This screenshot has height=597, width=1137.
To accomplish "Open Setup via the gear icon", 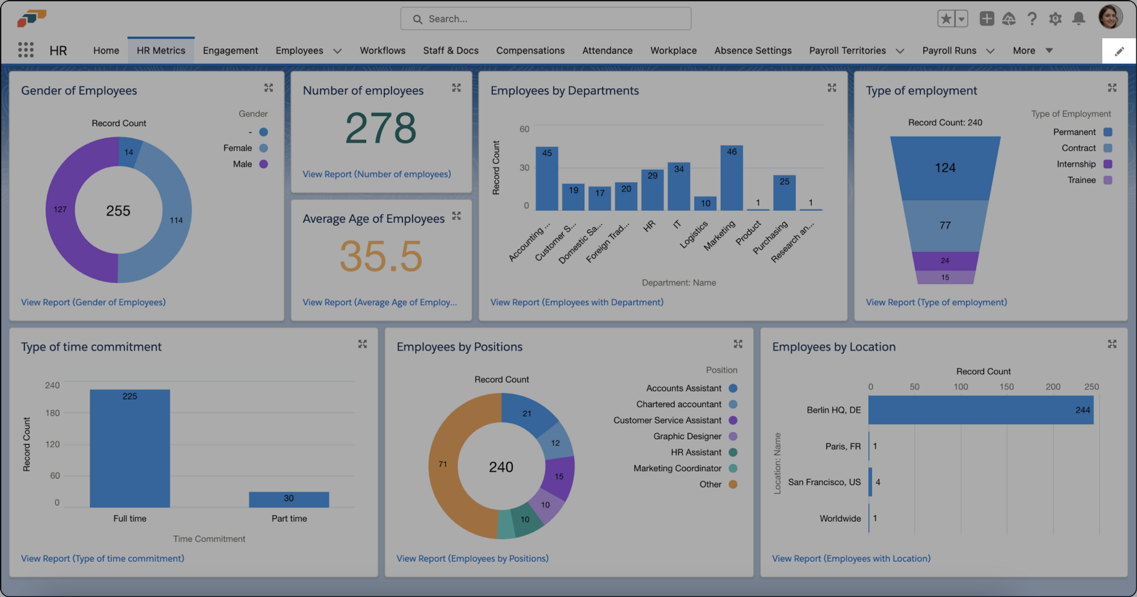I will click(1055, 18).
